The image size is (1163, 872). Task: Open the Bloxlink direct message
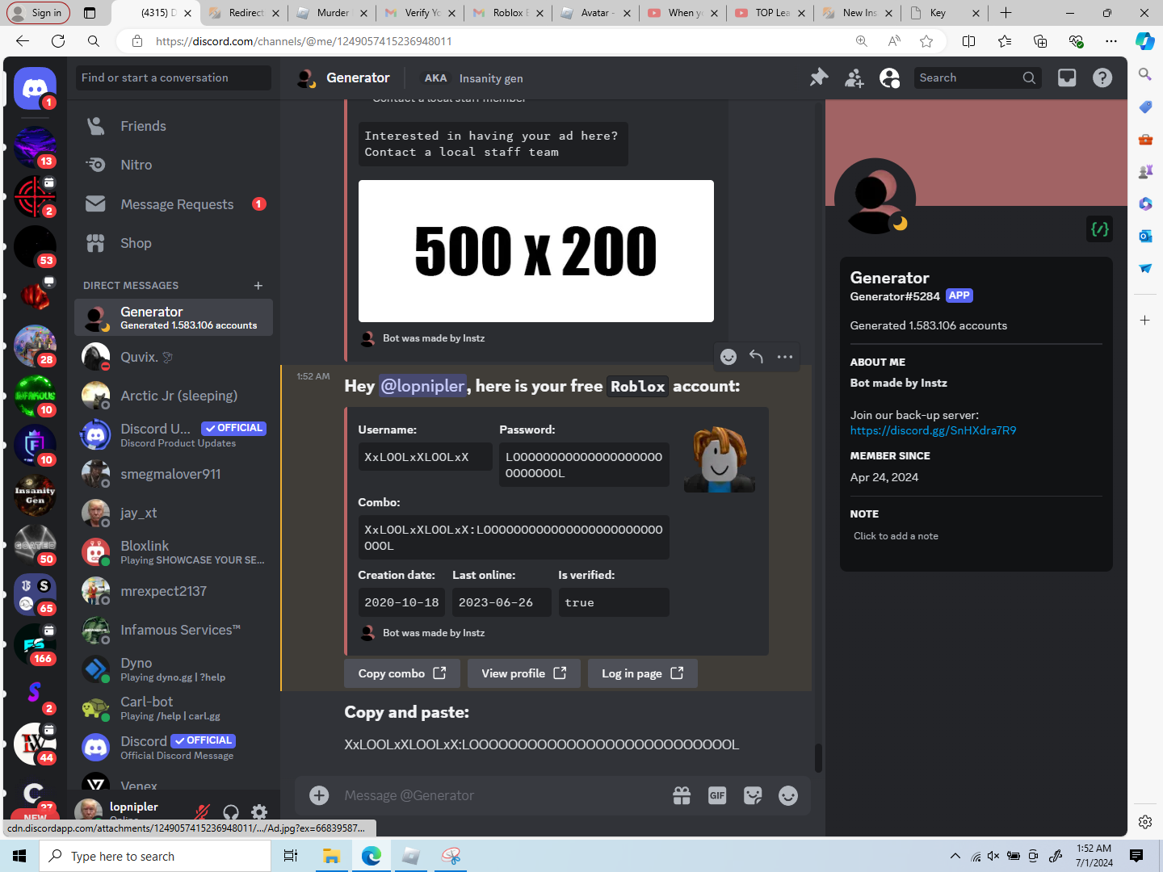(174, 552)
